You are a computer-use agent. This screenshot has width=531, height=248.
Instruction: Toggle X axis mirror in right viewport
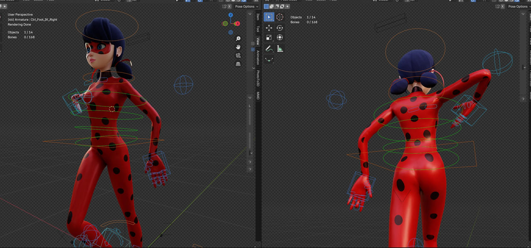click(x=502, y=7)
